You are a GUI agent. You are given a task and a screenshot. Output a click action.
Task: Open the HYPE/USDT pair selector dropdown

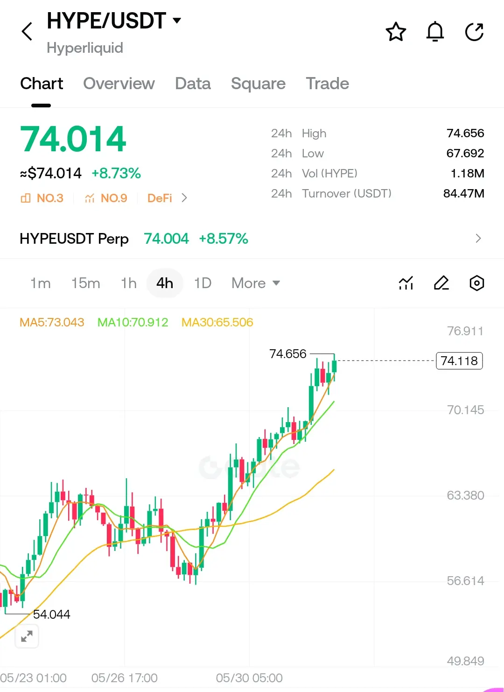(x=114, y=21)
